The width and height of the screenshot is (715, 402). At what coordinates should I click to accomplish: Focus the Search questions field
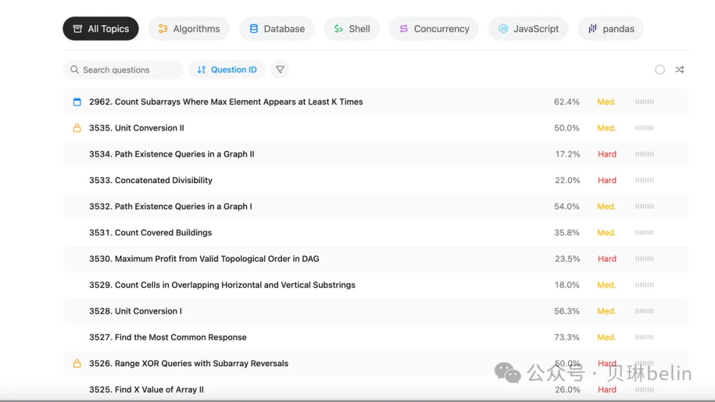point(123,69)
